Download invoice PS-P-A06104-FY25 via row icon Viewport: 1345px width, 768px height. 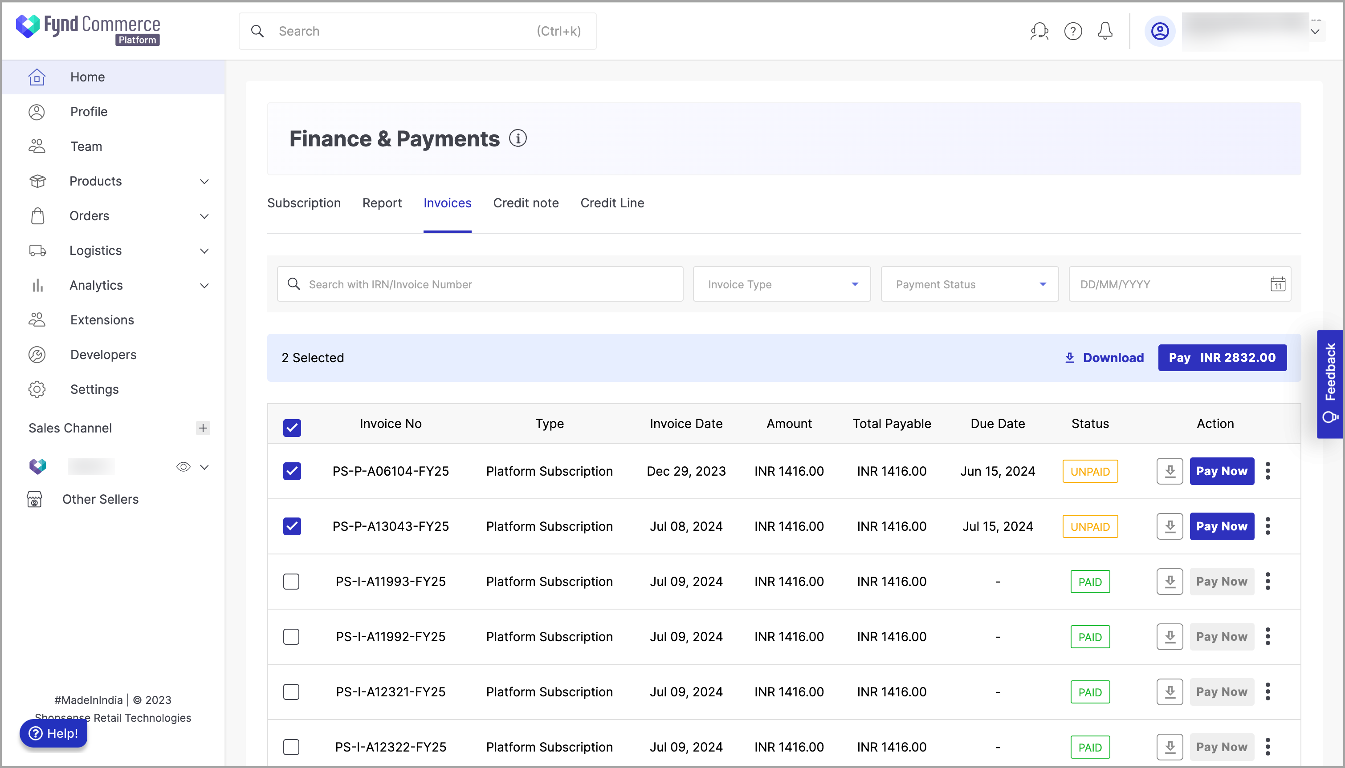pyautogui.click(x=1170, y=471)
